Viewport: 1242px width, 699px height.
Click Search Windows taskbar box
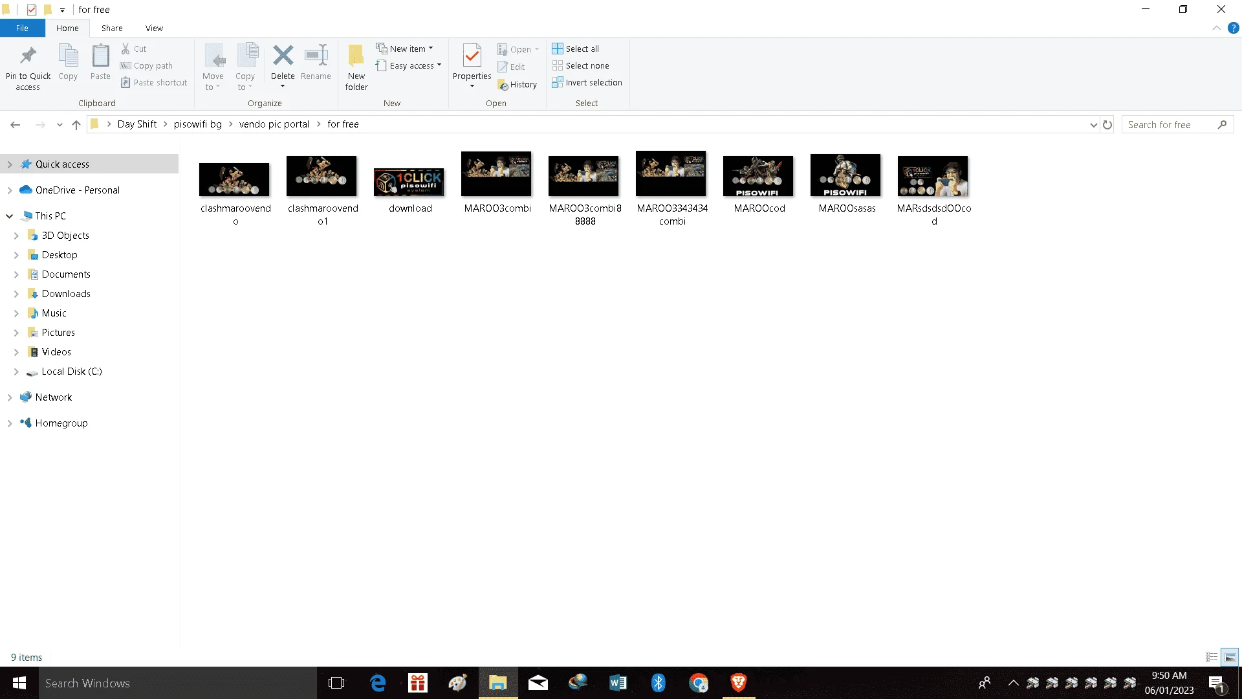point(178,683)
